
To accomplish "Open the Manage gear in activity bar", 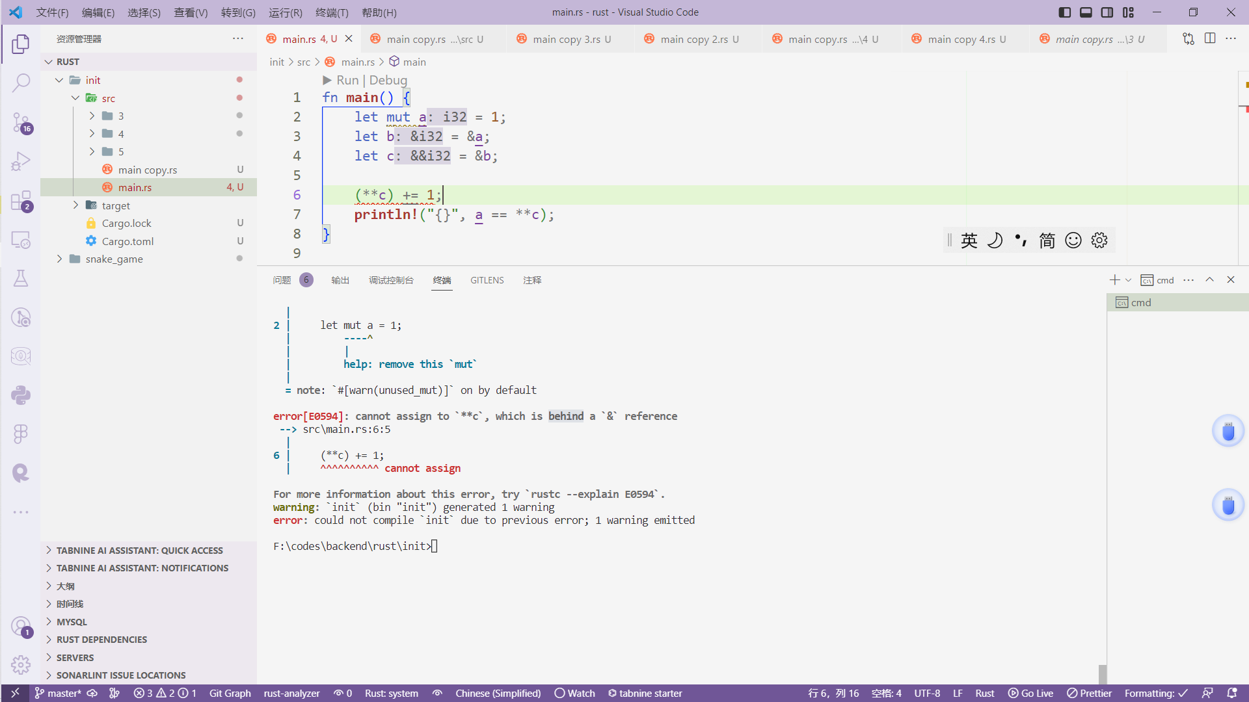I will pos(21,664).
